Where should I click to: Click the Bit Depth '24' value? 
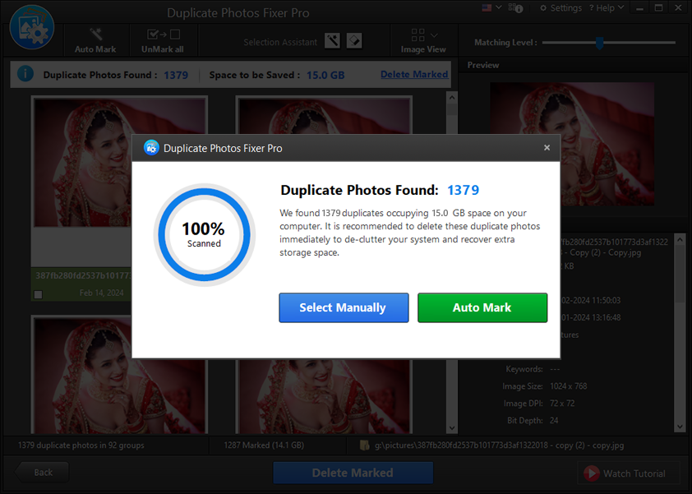[x=554, y=421]
